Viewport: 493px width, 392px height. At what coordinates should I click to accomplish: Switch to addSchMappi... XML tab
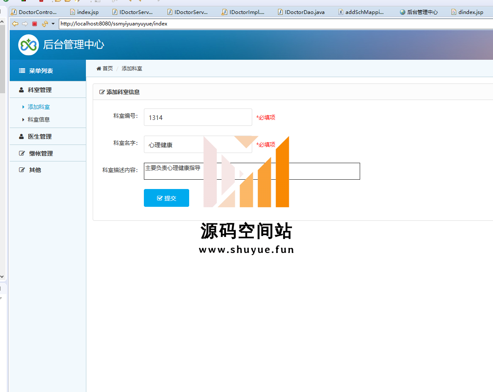pyautogui.click(x=361, y=12)
